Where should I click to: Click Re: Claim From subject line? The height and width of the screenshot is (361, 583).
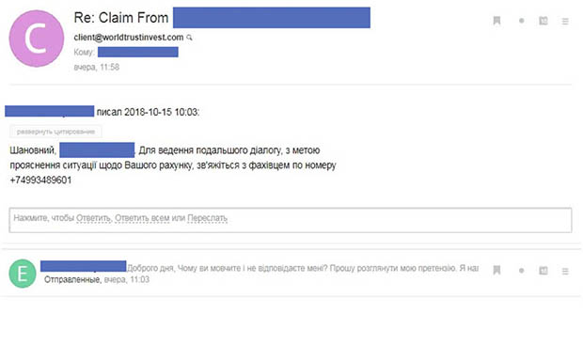121,18
